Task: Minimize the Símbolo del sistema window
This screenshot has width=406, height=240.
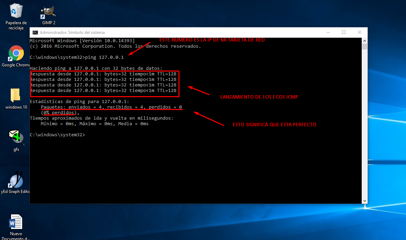Action: pyautogui.click(x=328, y=33)
